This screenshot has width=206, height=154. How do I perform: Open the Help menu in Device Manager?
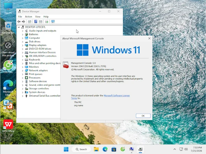[46, 17]
